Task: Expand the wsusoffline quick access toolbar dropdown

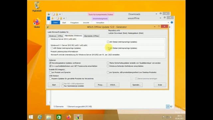Action: (x=64, y=18)
